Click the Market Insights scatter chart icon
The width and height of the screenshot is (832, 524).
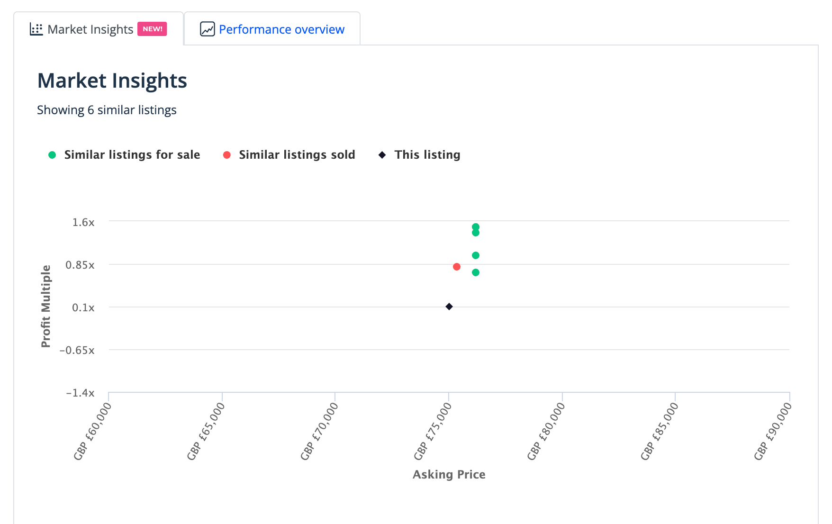pyautogui.click(x=36, y=29)
